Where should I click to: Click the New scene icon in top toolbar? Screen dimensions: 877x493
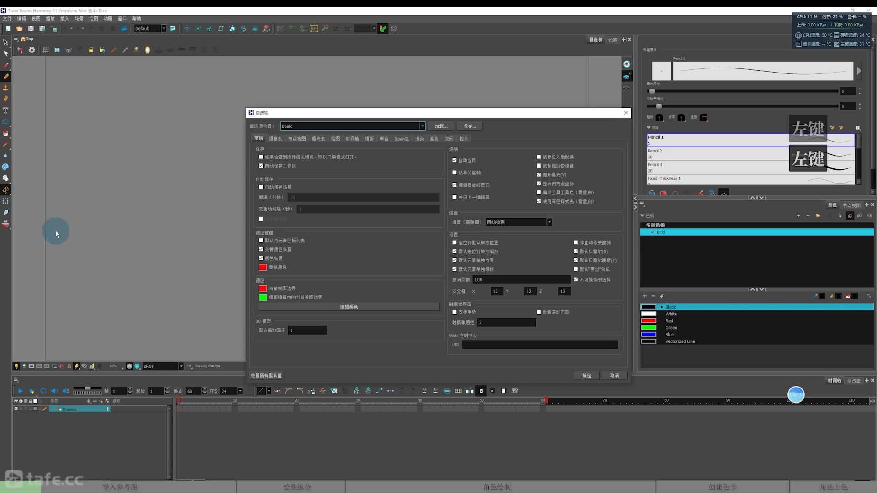8,28
